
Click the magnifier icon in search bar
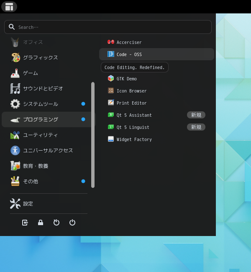pos(12,27)
